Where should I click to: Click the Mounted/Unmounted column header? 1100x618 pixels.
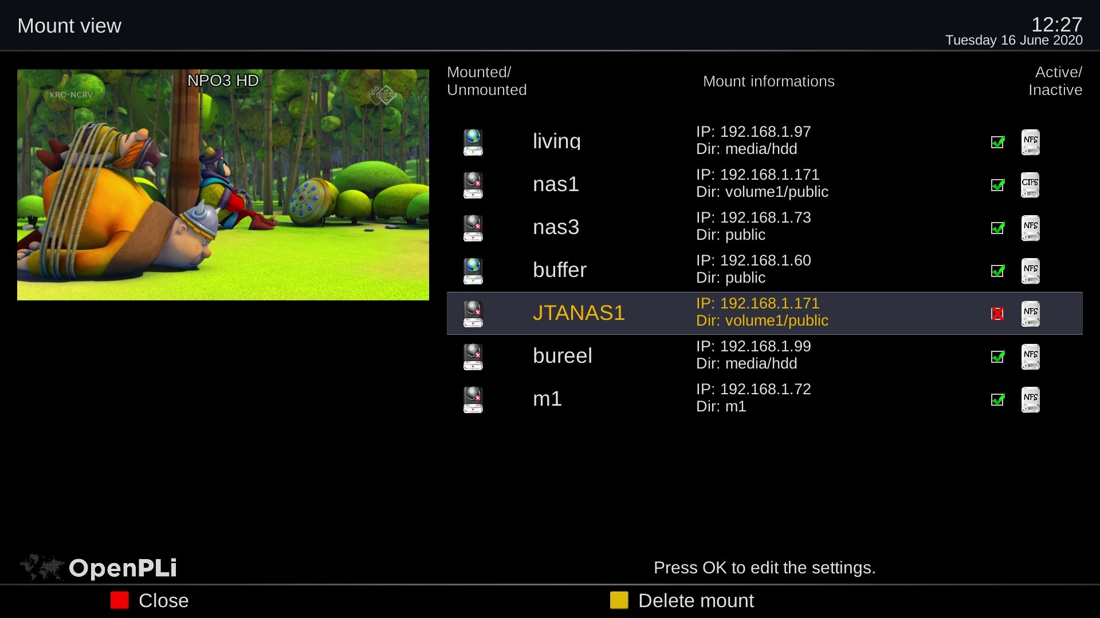[486, 81]
